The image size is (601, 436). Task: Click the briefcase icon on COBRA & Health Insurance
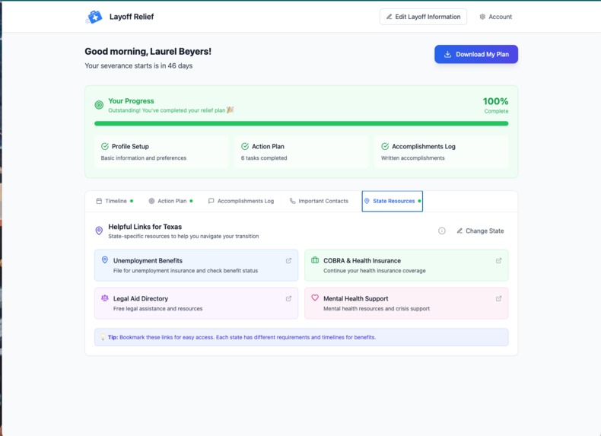315,260
